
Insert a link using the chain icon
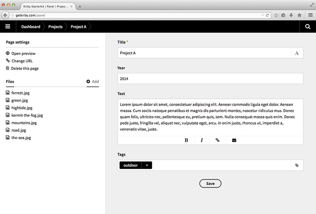[x=218, y=140]
